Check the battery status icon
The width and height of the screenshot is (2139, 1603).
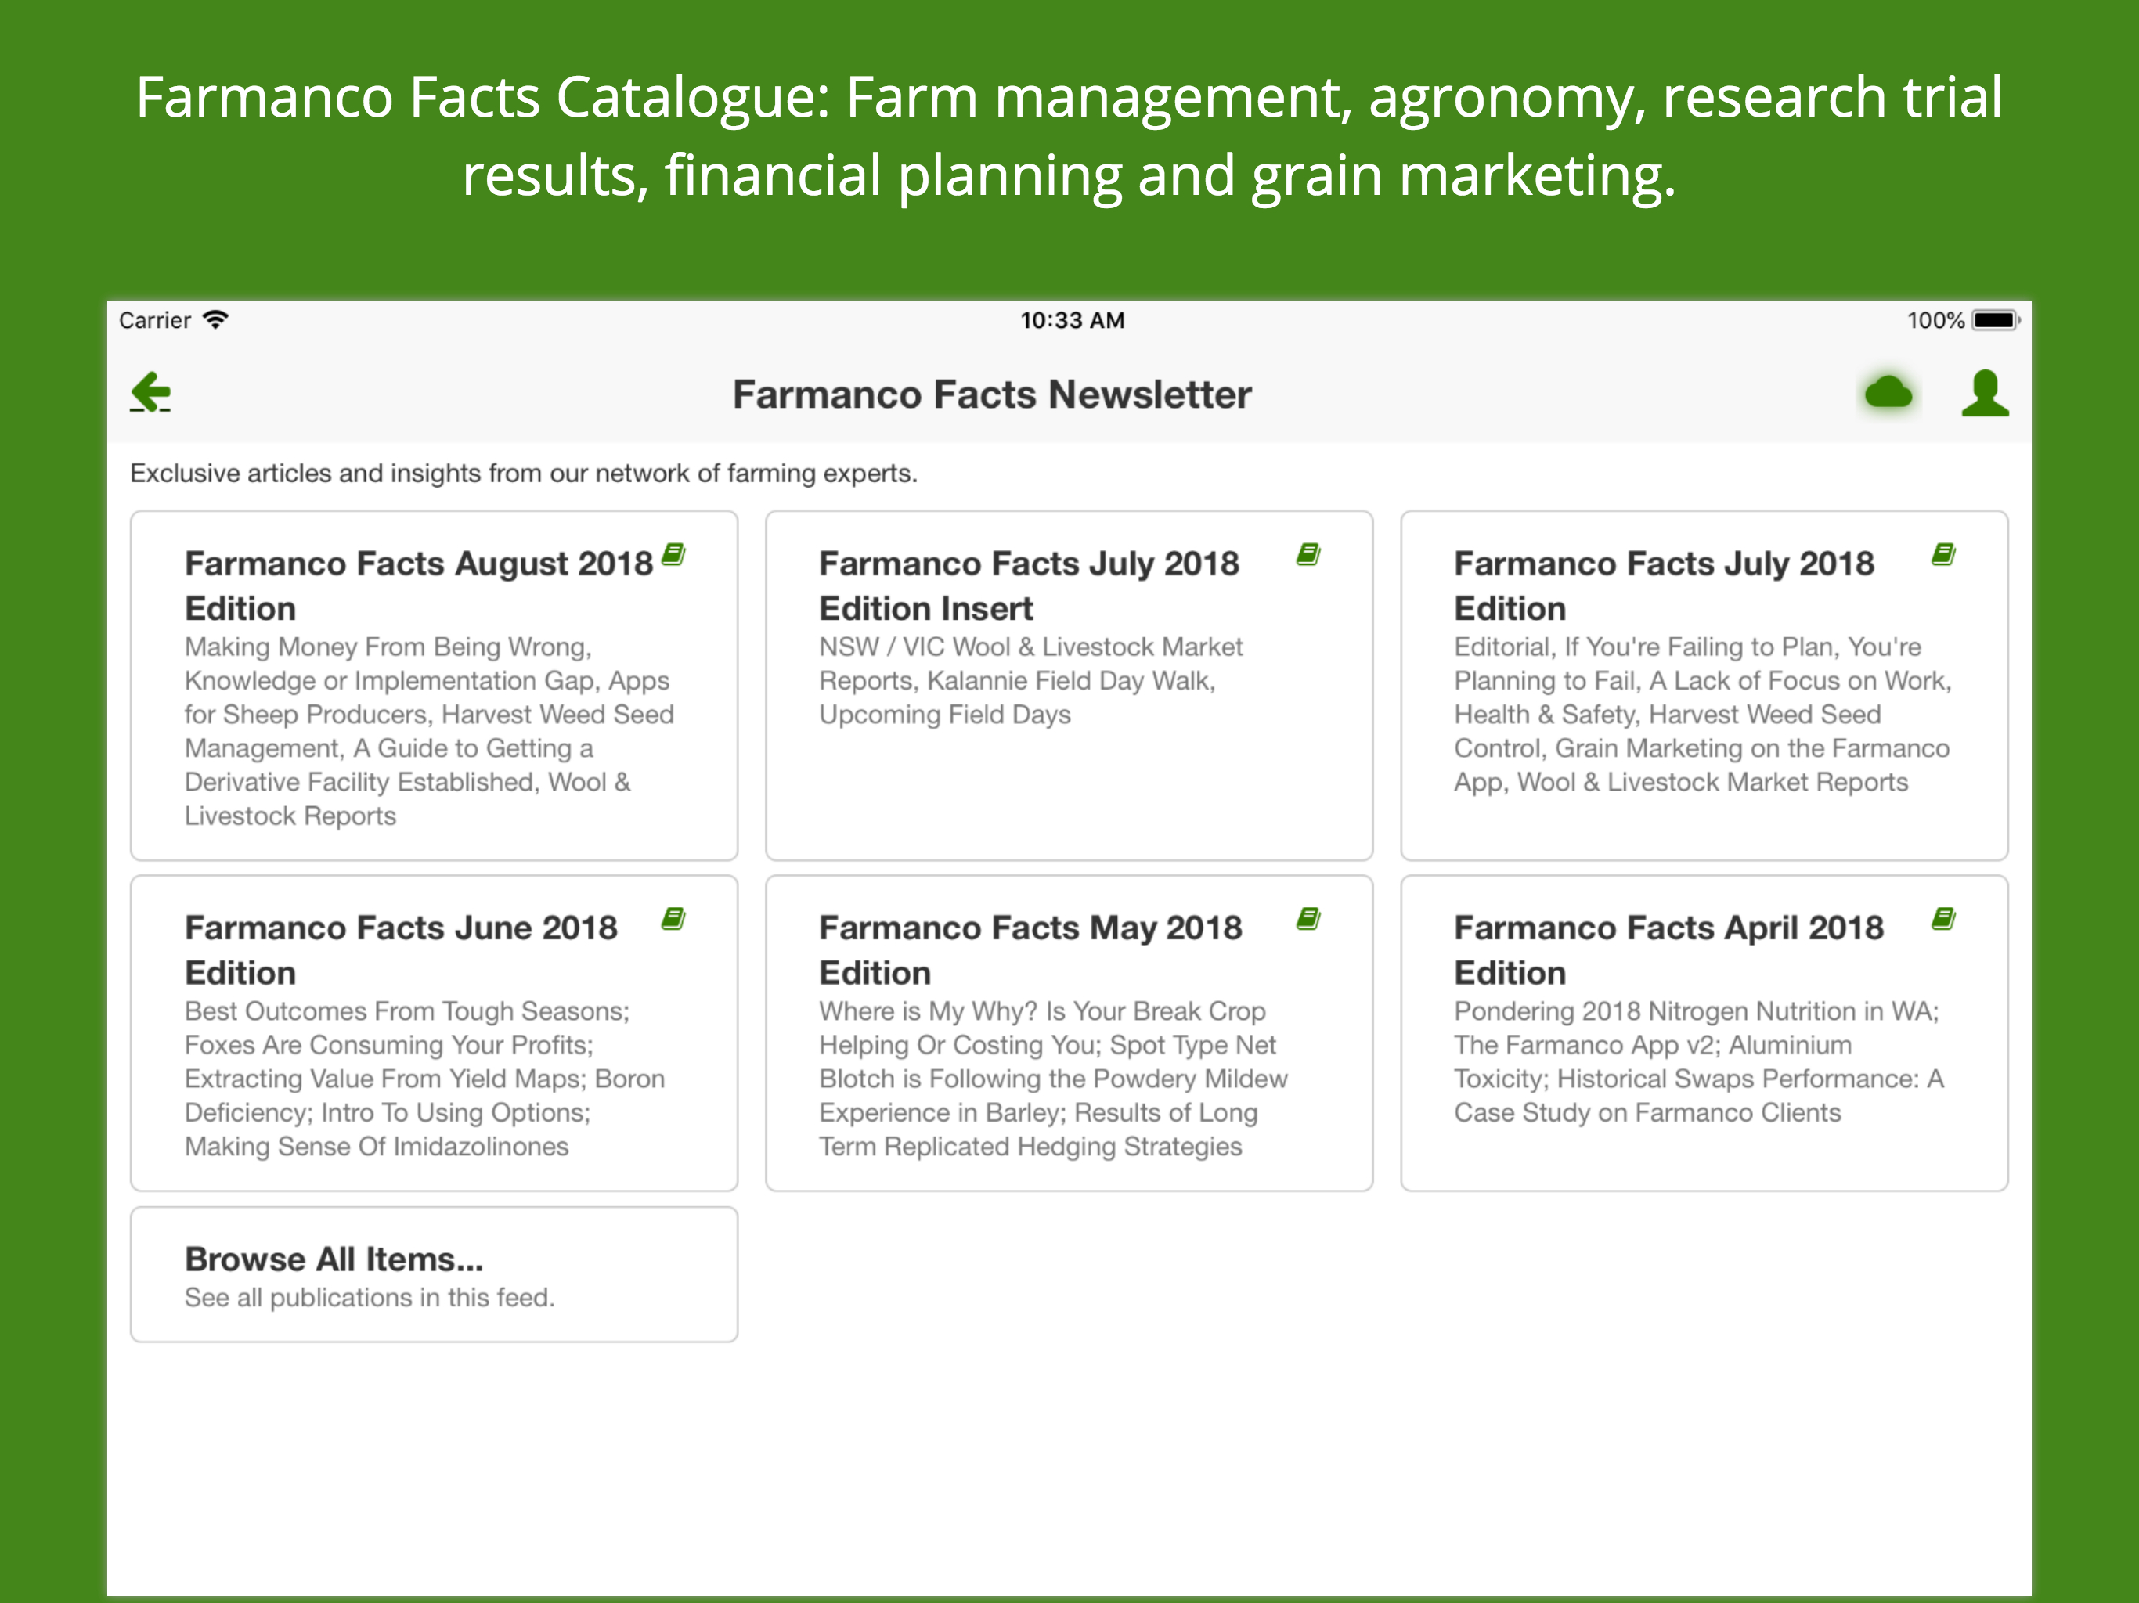(1996, 320)
